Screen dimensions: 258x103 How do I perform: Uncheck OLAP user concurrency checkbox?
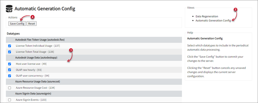(10, 76)
